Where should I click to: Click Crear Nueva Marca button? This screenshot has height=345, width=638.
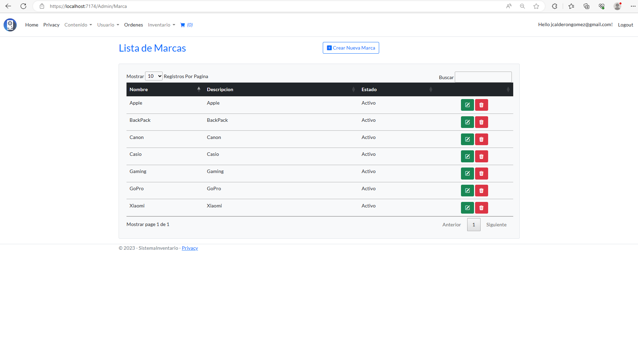click(x=351, y=48)
